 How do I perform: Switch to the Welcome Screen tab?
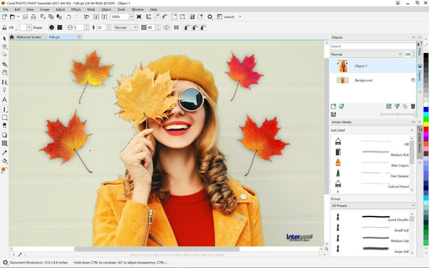pos(28,37)
